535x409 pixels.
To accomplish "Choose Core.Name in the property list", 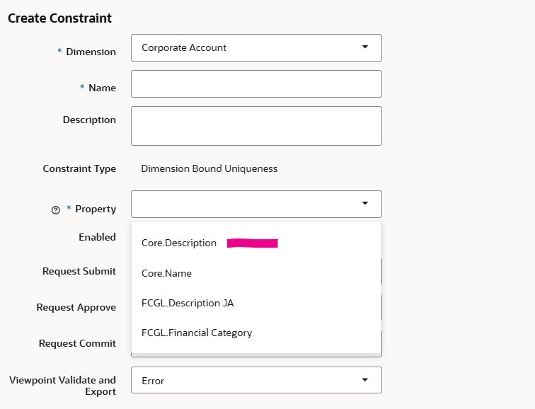I will tap(166, 273).
